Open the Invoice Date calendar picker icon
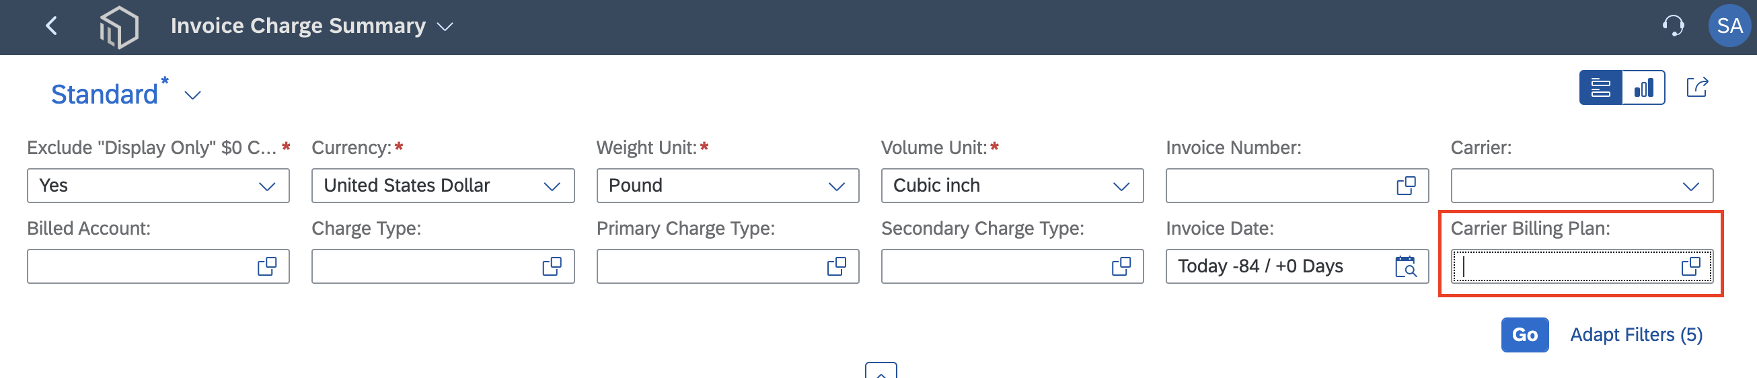The image size is (1757, 378). click(x=1406, y=266)
